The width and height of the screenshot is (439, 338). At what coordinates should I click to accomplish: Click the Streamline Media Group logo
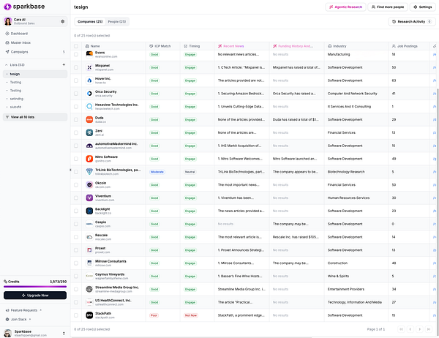[89, 289]
